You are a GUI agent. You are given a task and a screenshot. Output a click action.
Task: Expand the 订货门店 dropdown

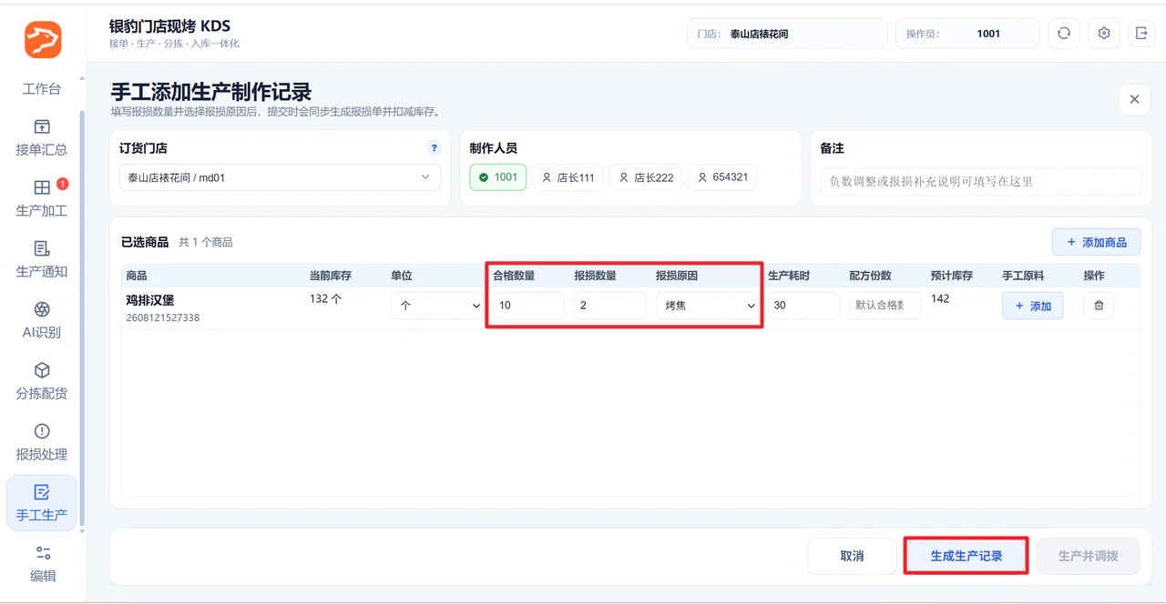pos(281,177)
